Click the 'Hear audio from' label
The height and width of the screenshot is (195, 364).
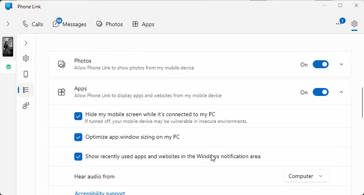(94, 177)
